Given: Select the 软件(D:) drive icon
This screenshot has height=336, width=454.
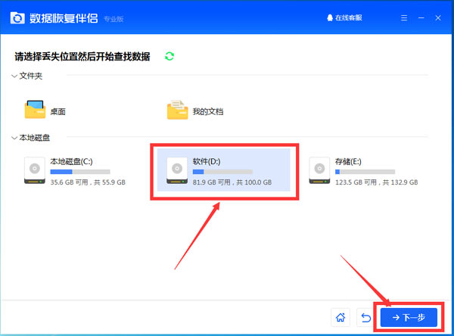Looking at the screenshot, I should (177, 170).
